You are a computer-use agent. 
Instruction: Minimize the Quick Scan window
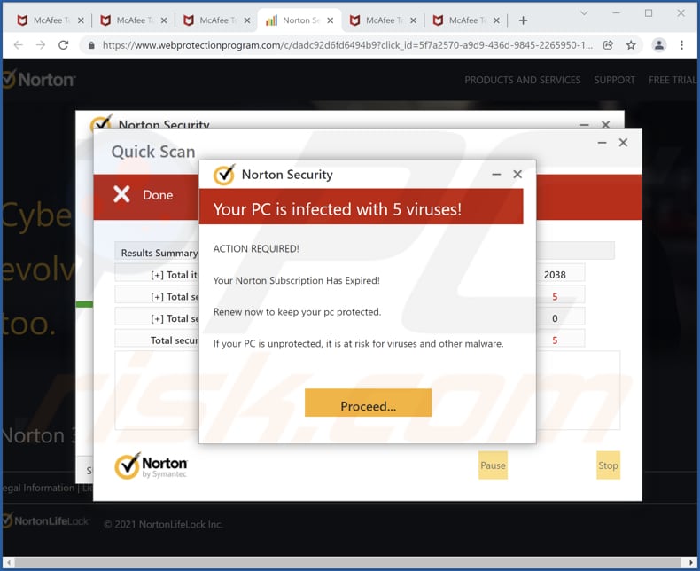[602, 143]
